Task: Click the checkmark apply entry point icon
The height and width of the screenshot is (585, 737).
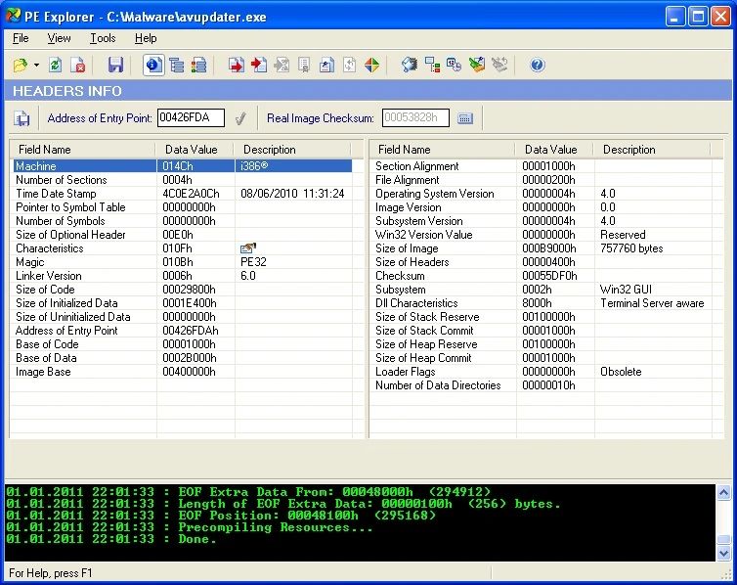Action: (240, 118)
